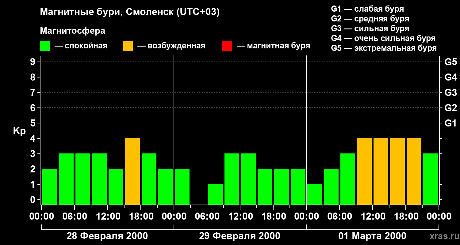Click the '— спокойная' legend label
Image resolution: width=460 pixels, height=245 pixels.
tap(81, 46)
